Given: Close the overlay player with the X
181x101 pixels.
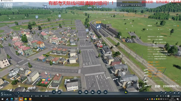Looking at the screenshot, I should (141, 5).
